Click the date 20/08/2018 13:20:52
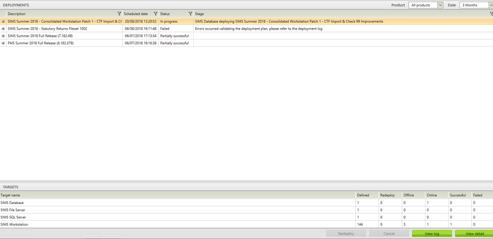The height and width of the screenshot is (239, 493). coord(141,21)
